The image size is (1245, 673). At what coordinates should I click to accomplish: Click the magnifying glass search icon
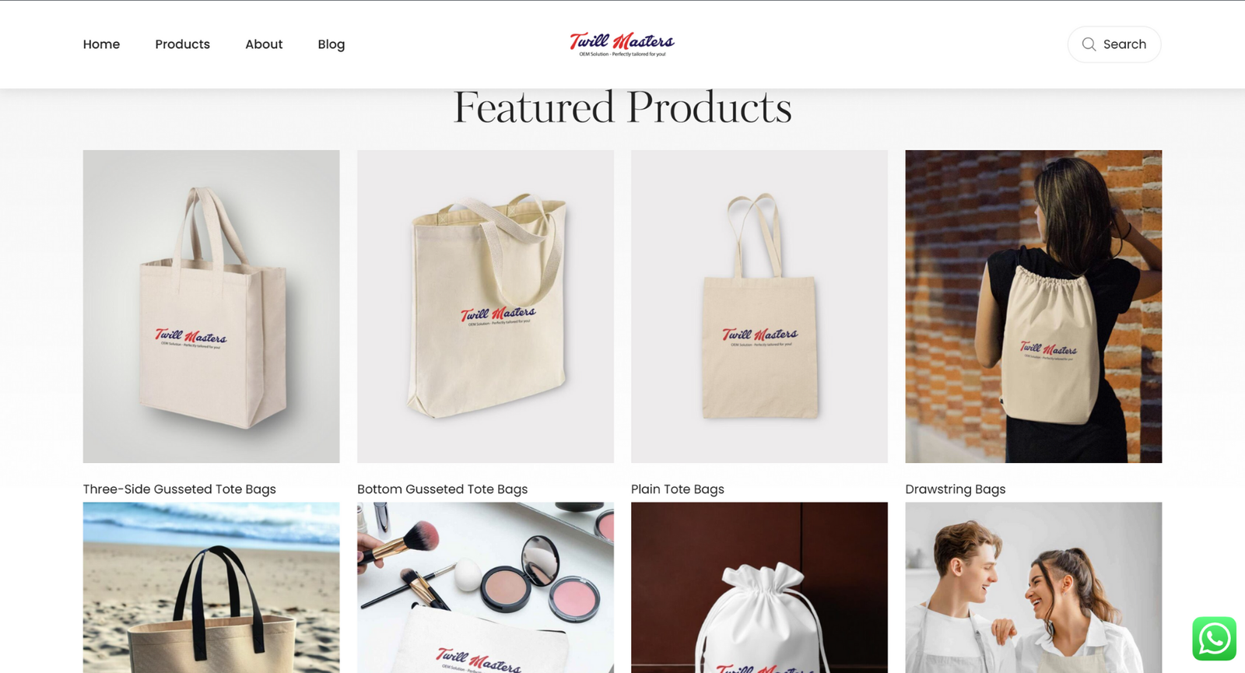pos(1089,44)
